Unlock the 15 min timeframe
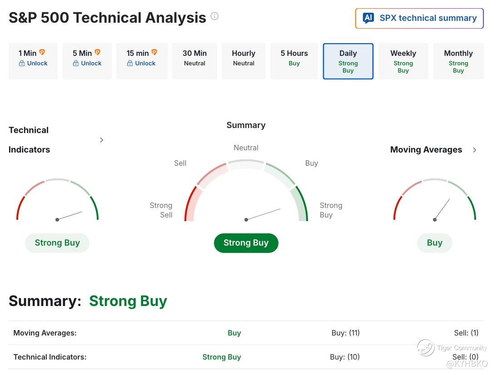This screenshot has width=497, height=375. click(x=145, y=64)
